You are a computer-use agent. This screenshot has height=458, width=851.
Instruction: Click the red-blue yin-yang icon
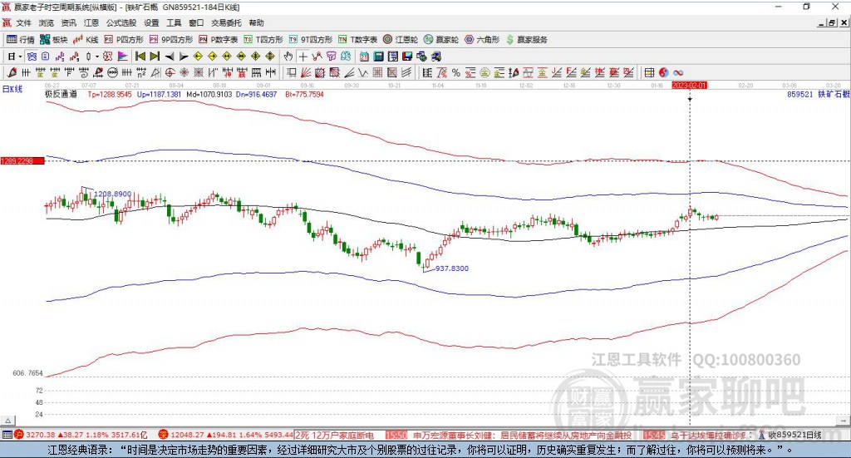[x=664, y=72]
